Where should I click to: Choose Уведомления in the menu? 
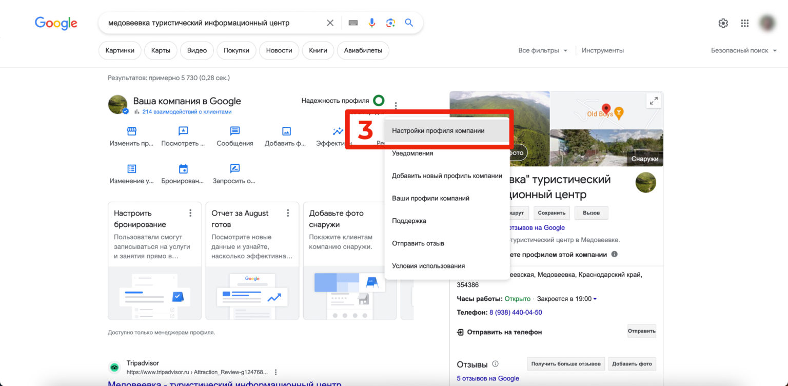tap(447, 153)
